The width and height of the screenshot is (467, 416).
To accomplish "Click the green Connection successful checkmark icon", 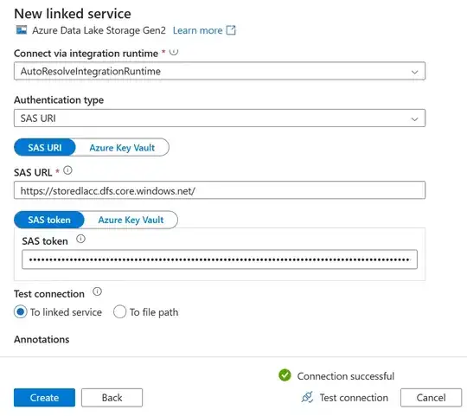I will pos(285,375).
